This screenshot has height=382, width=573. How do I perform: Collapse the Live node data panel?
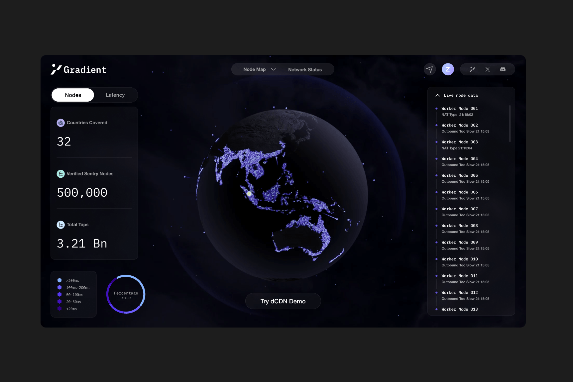coord(438,95)
